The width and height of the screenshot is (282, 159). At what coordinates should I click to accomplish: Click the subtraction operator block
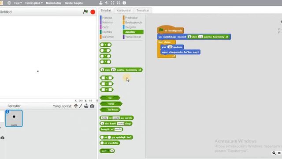105,50
